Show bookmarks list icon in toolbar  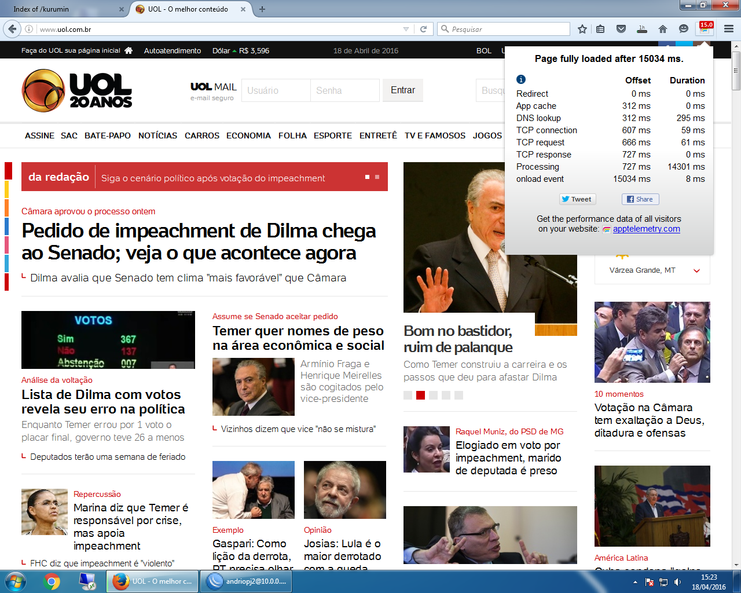click(x=600, y=29)
